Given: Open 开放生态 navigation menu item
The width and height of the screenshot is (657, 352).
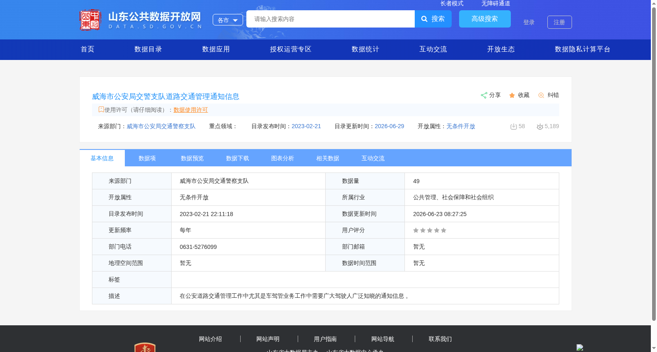Looking at the screenshot, I should click(501, 49).
